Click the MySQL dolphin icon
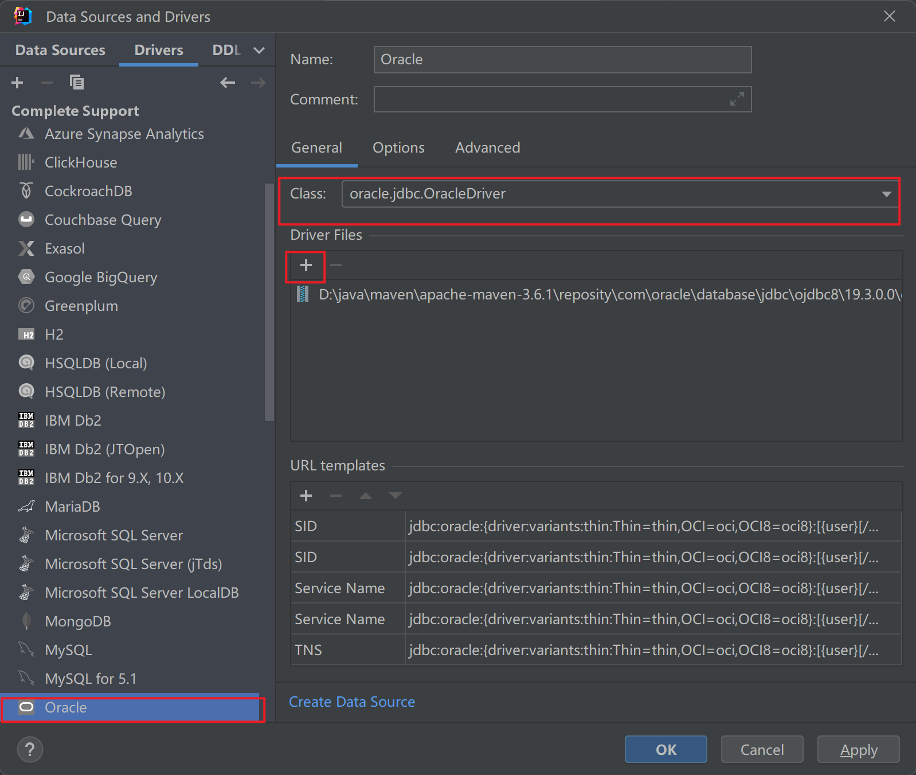The width and height of the screenshot is (916, 775). [26, 649]
